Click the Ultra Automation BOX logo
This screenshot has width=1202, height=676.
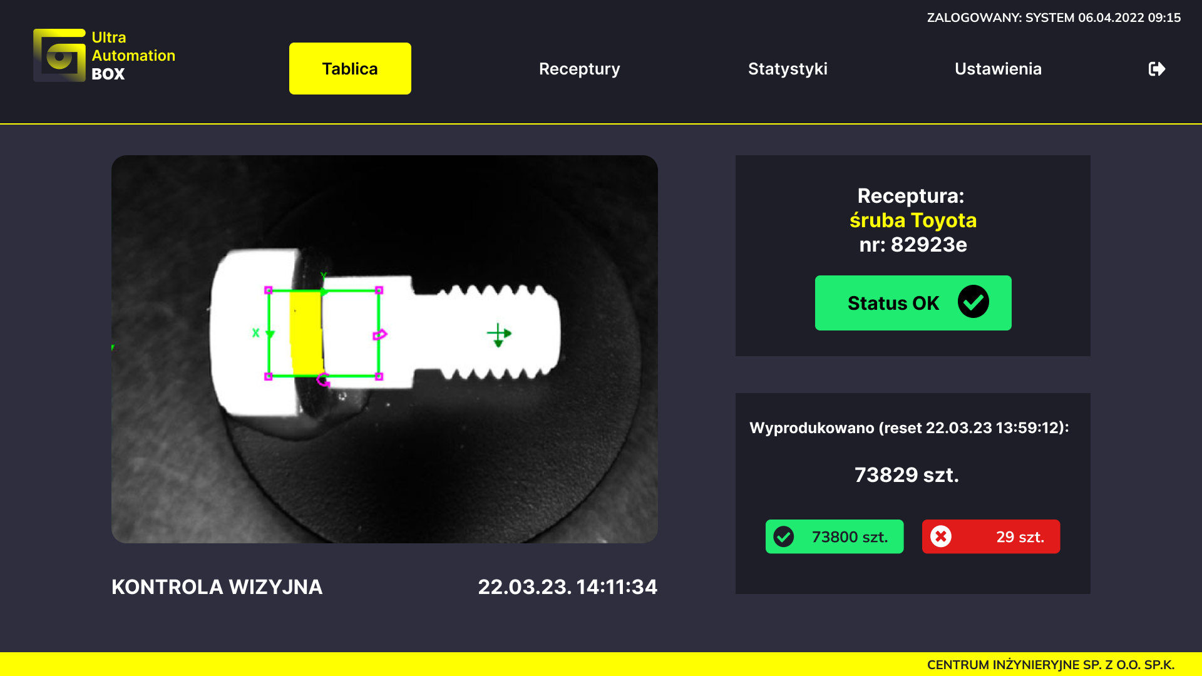tap(104, 55)
